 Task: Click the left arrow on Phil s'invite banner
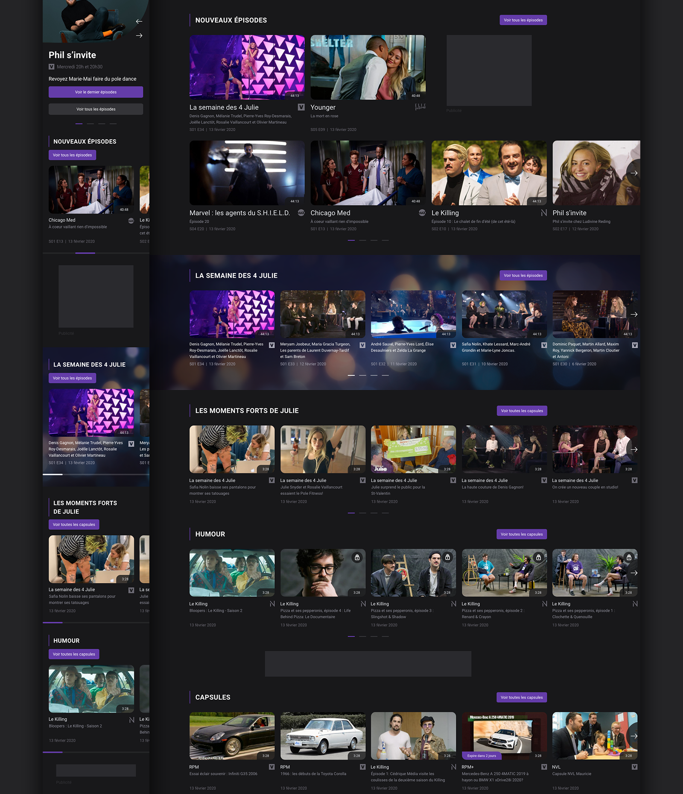[139, 21]
